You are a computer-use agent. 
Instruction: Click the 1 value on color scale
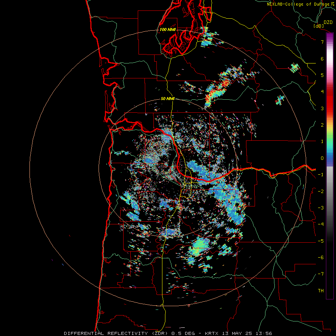pyautogui.click(x=322, y=141)
